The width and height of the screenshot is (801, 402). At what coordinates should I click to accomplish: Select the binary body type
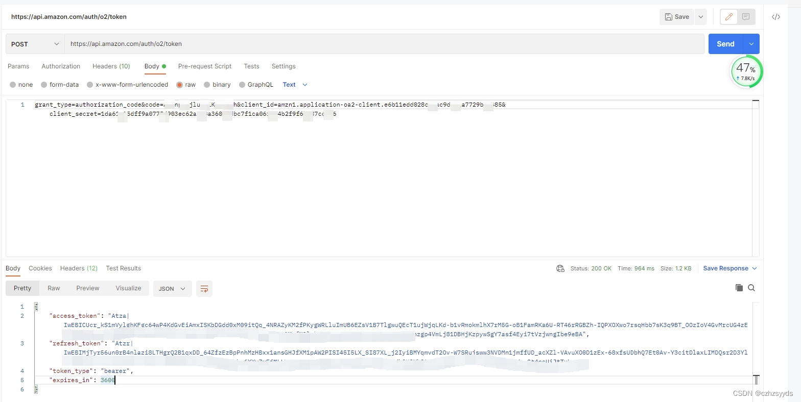coord(217,85)
